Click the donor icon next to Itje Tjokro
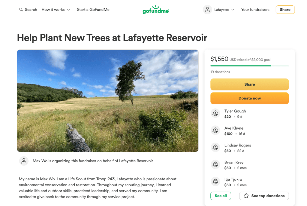The width and height of the screenshot is (307, 206). click(215, 181)
